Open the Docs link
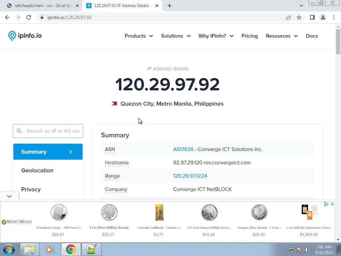 pos(312,36)
